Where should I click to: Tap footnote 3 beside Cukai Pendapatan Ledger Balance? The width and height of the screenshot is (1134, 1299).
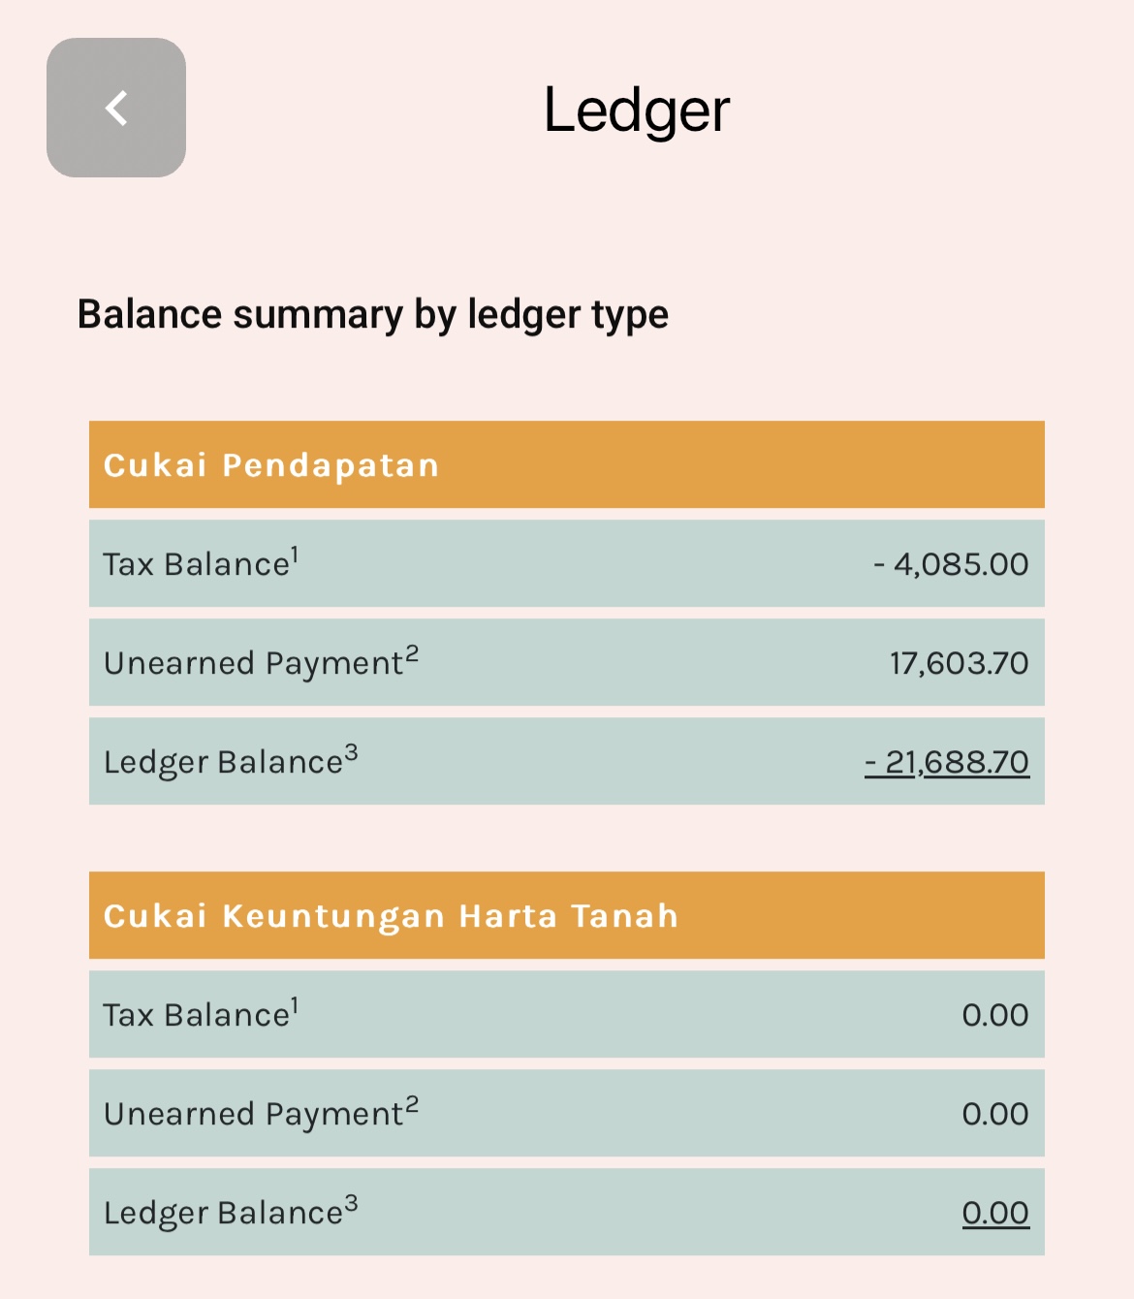[x=351, y=752]
